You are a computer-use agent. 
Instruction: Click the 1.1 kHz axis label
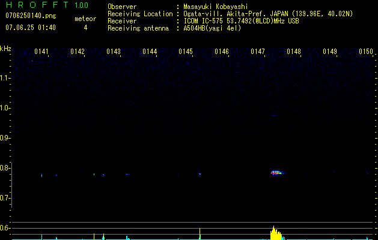[5, 78]
